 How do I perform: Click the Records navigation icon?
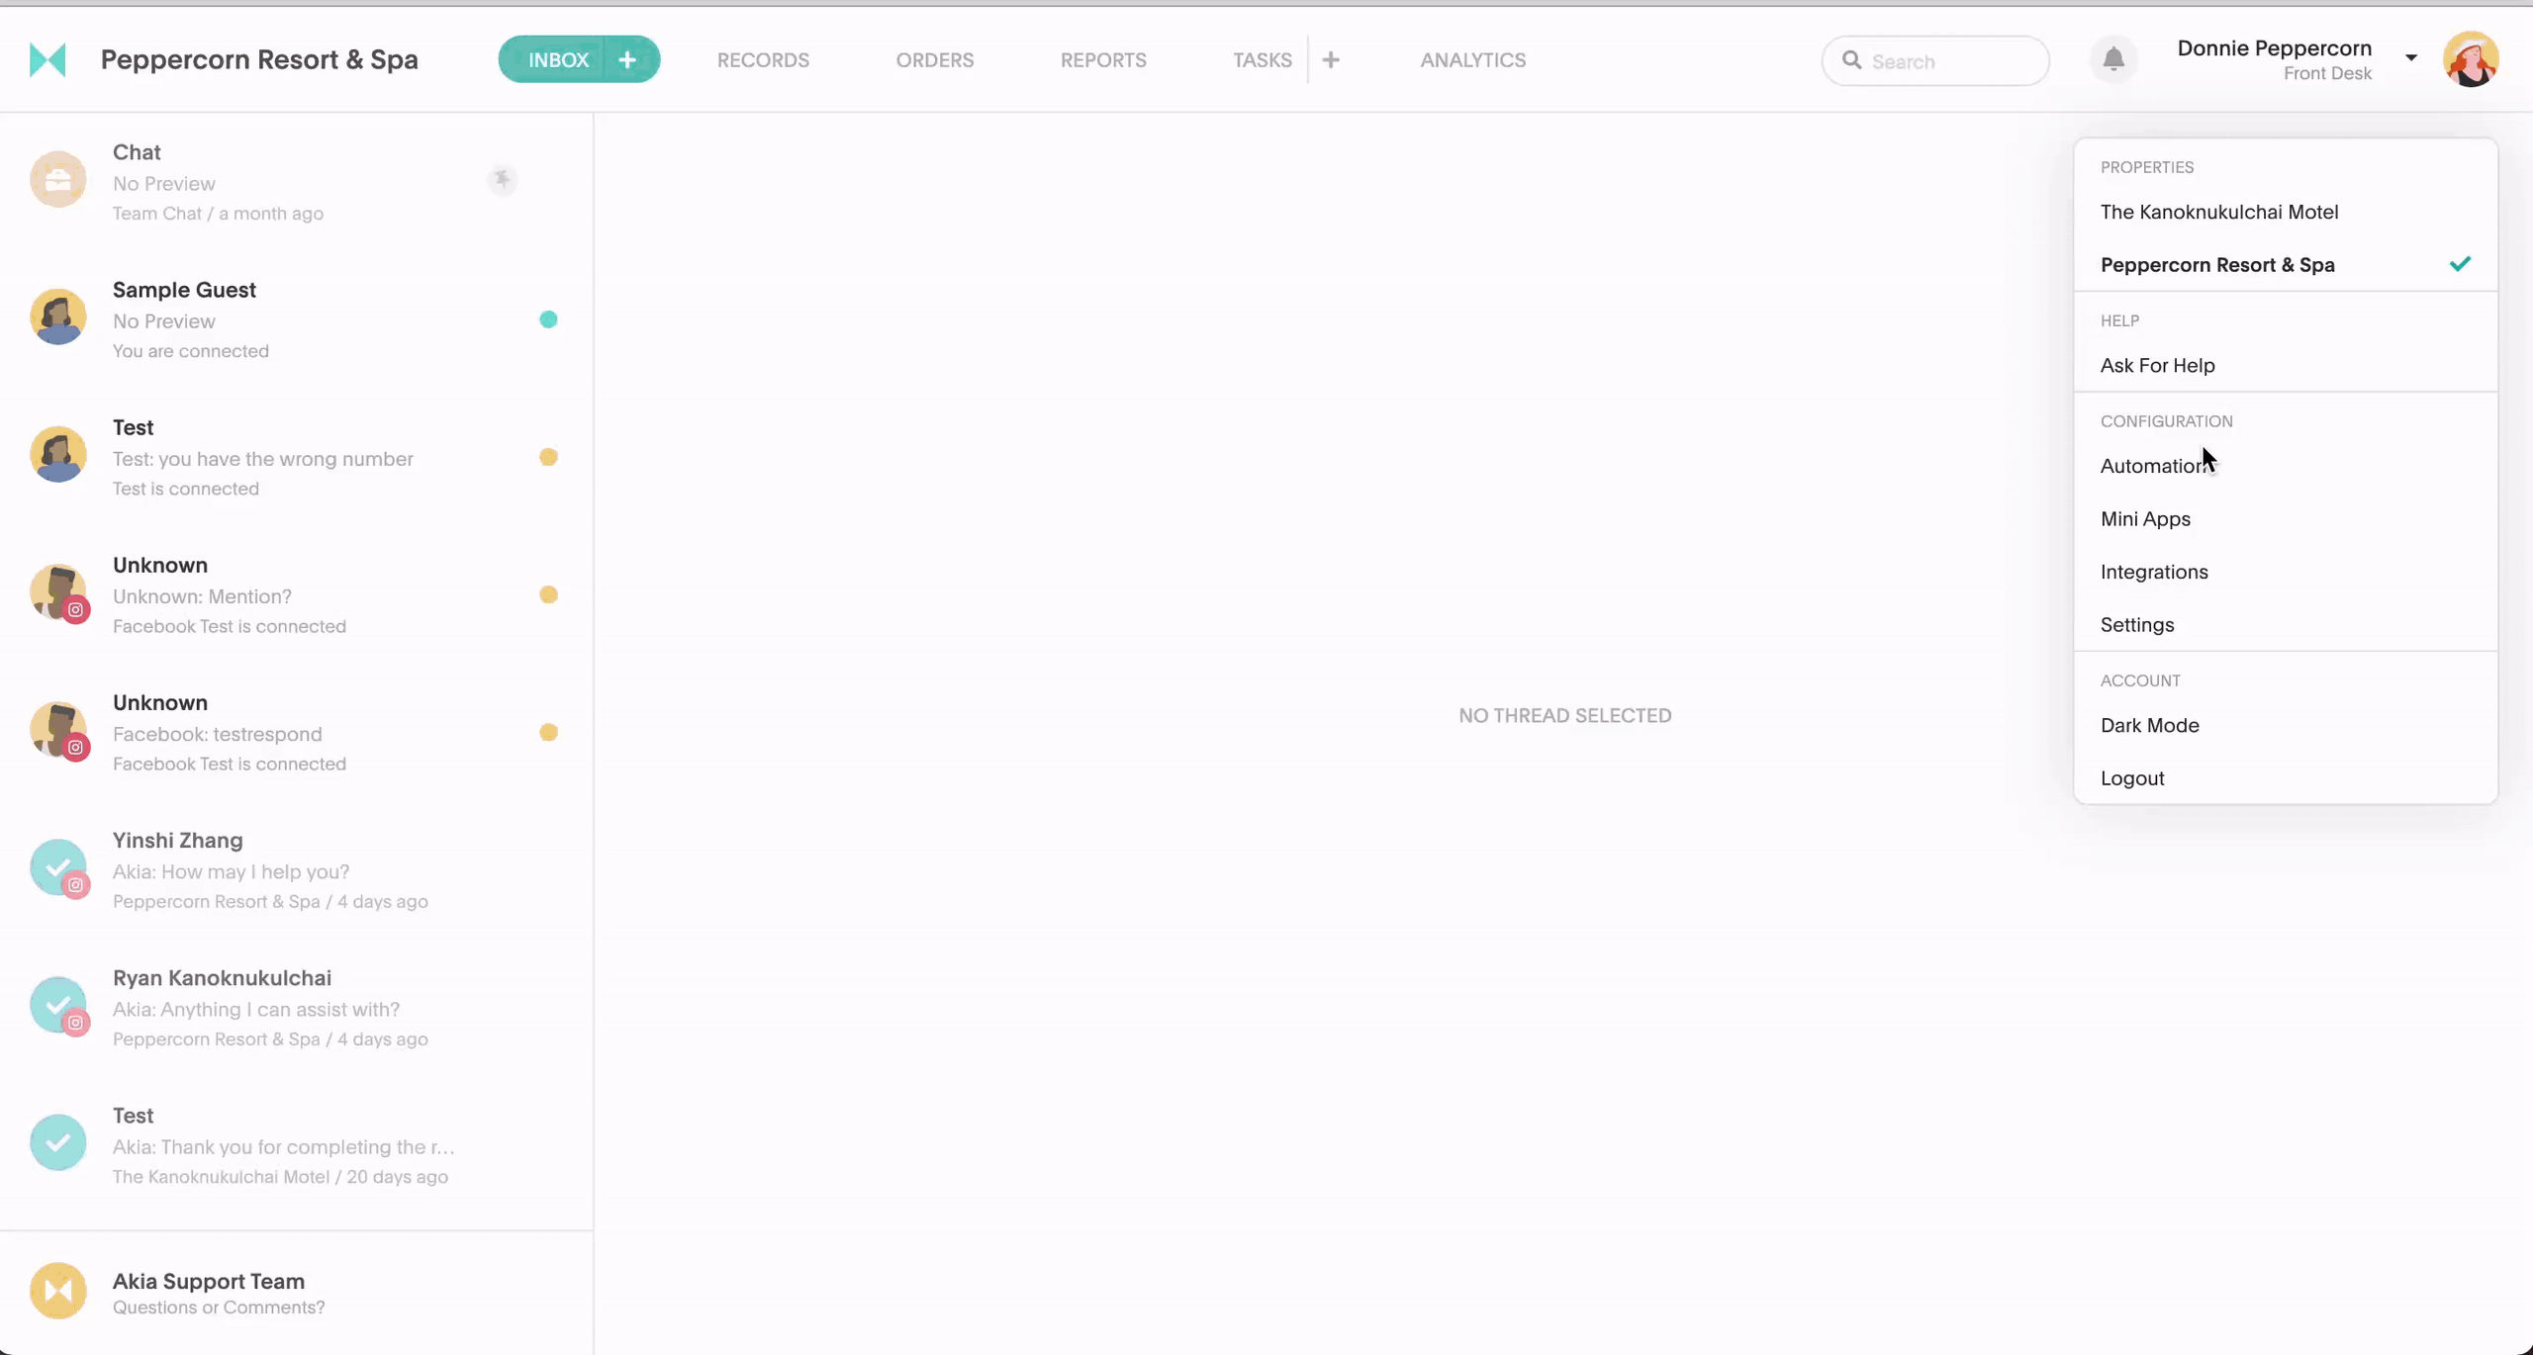click(762, 58)
